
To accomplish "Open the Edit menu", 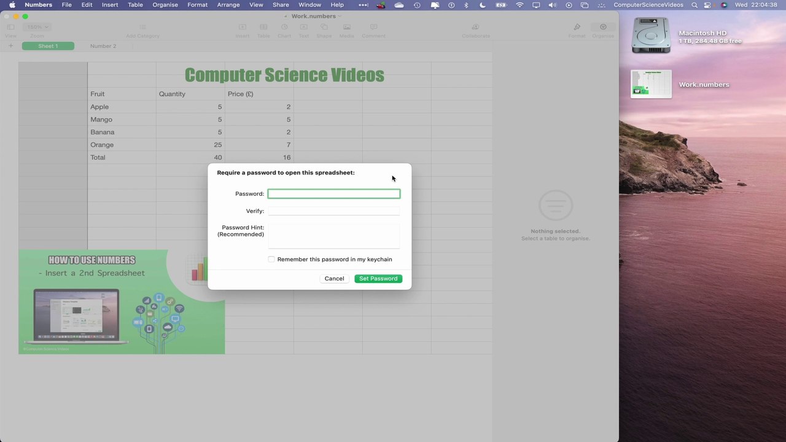I will (x=87, y=5).
